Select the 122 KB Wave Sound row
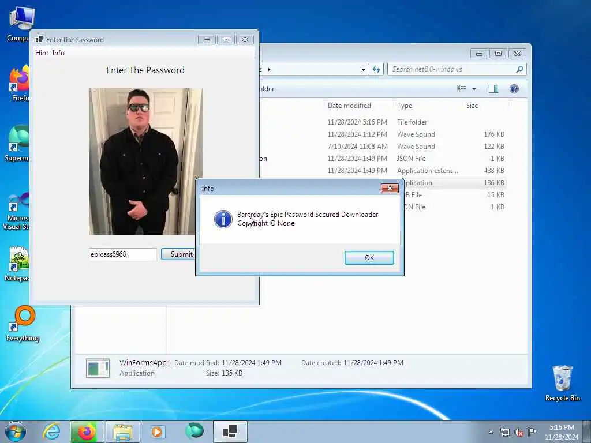The image size is (591, 443). (383, 146)
